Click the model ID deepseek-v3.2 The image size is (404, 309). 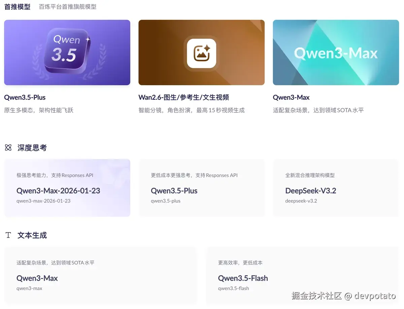coord(301,201)
